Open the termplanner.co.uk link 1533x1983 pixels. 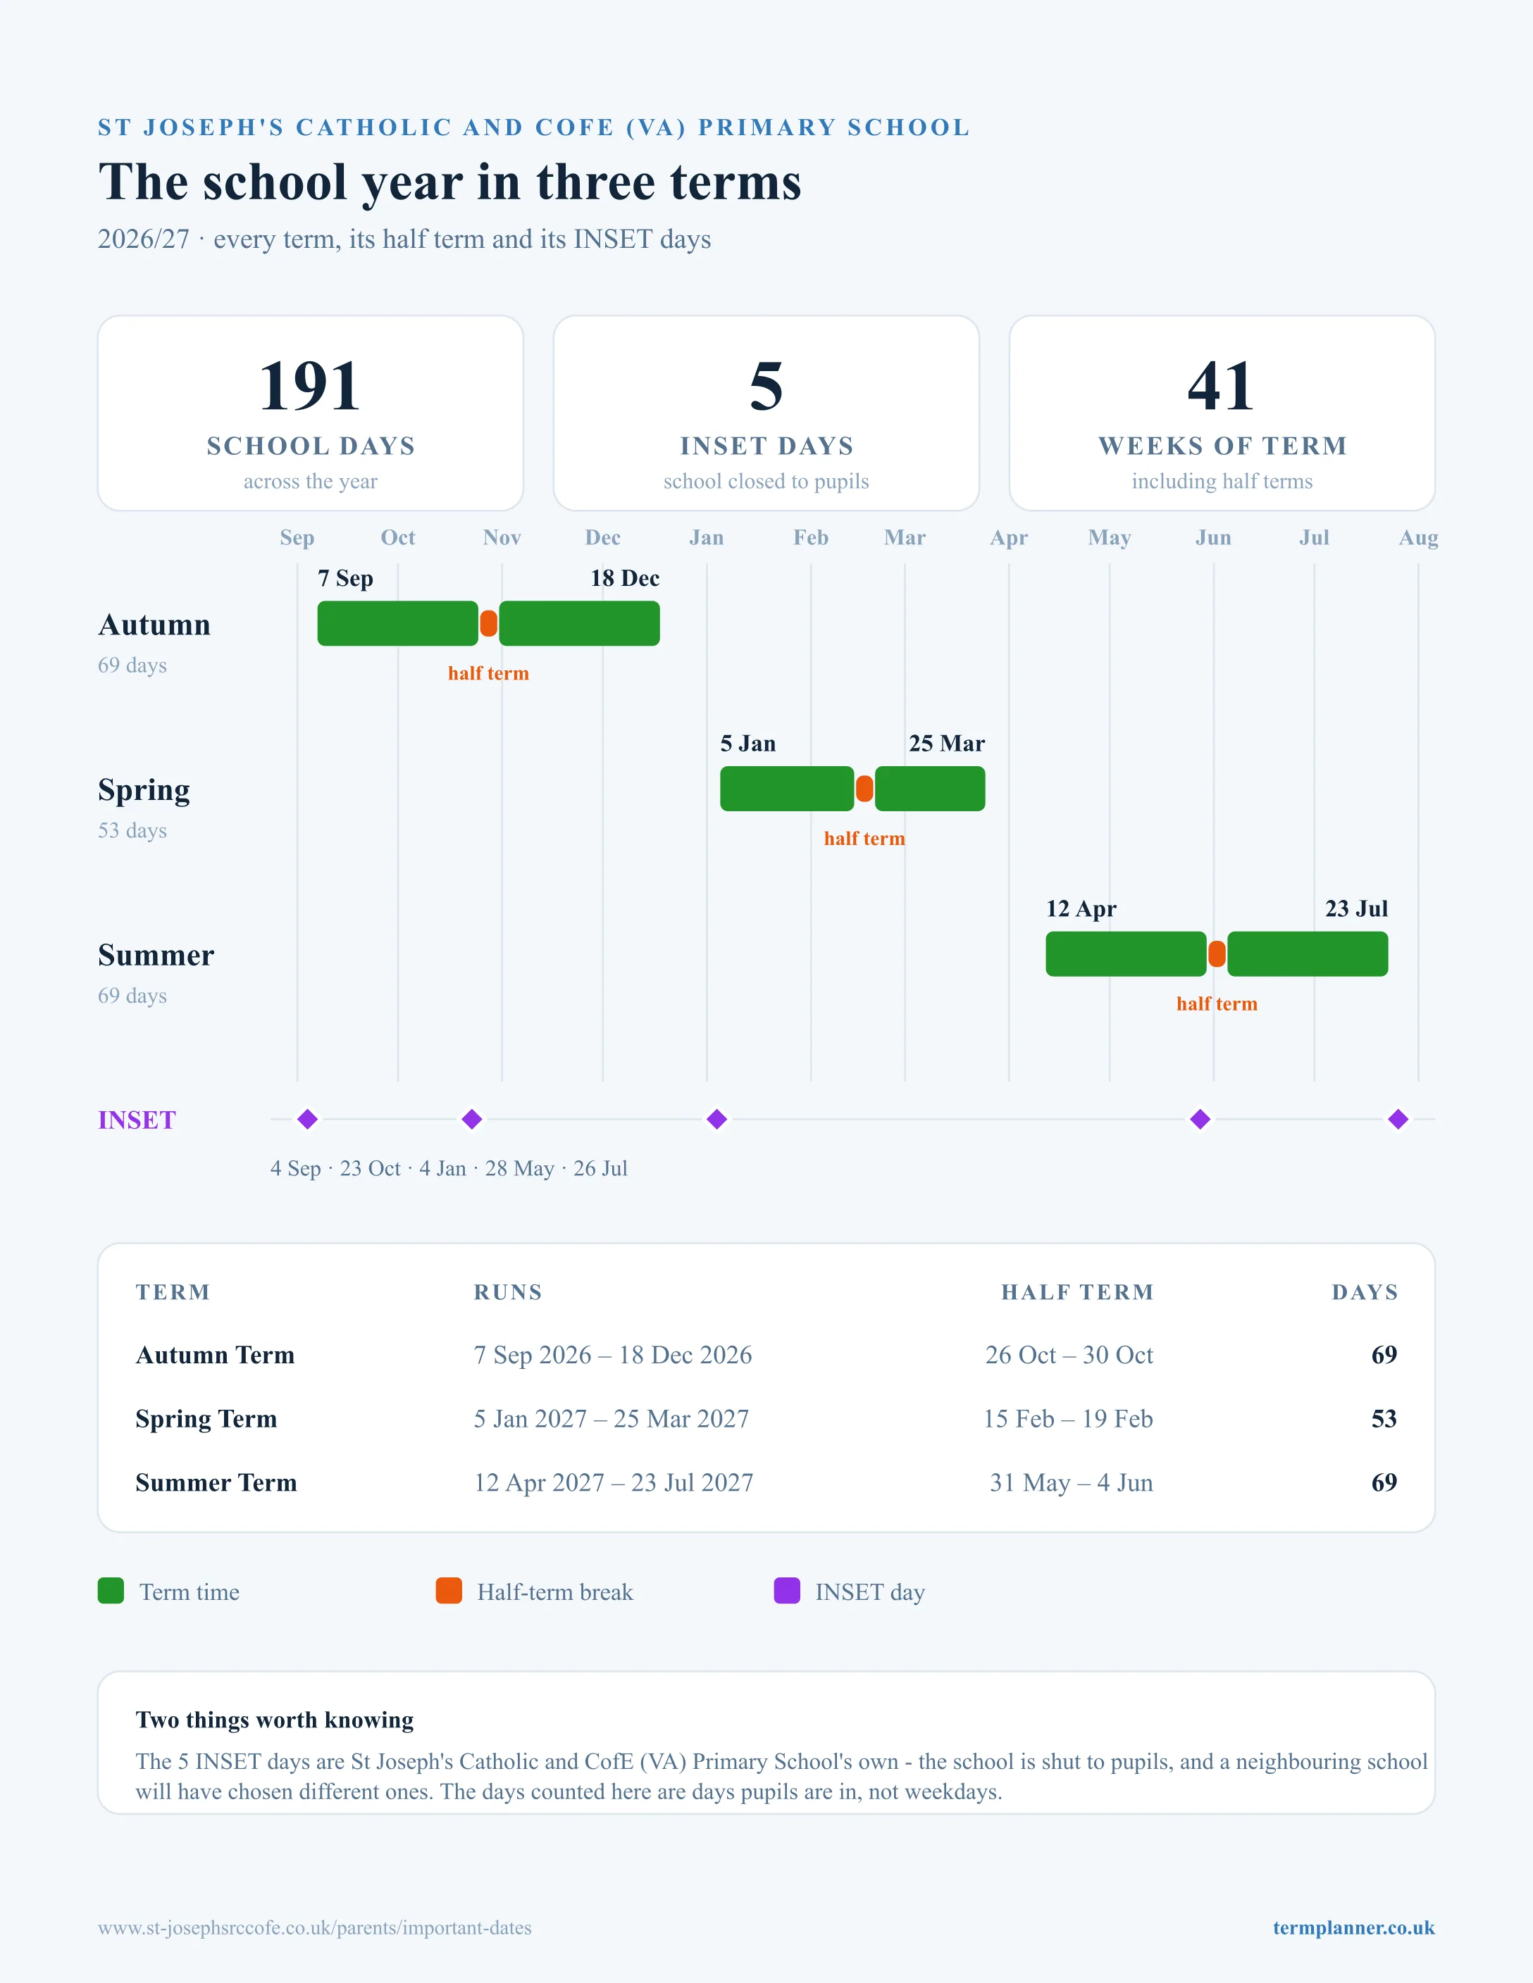(x=1353, y=1927)
